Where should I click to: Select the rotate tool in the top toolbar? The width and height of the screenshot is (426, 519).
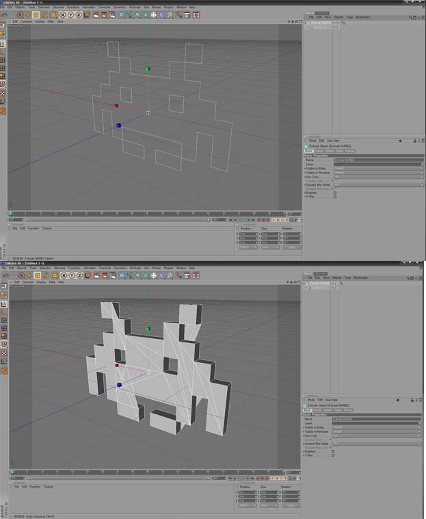coord(44,15)
